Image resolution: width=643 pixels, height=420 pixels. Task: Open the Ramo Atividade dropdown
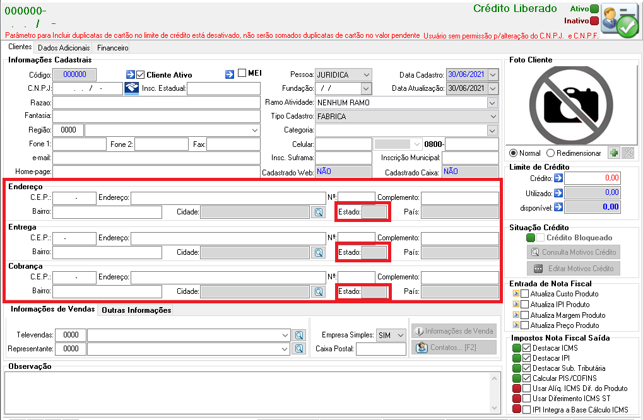coord(492,102)
